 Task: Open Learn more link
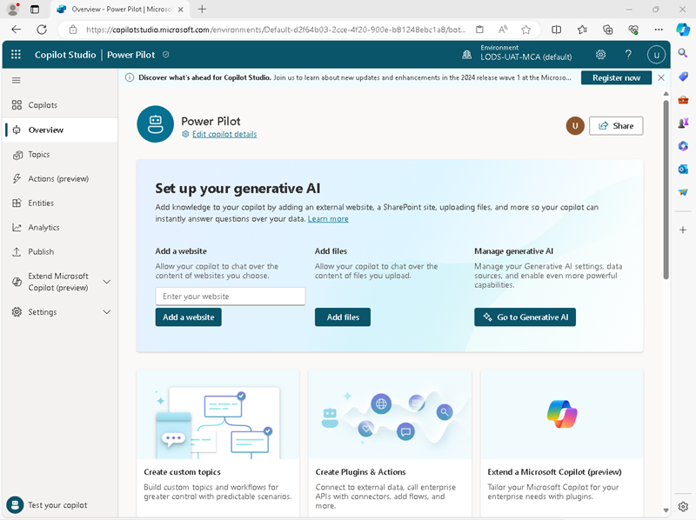[x=328, y=219]
